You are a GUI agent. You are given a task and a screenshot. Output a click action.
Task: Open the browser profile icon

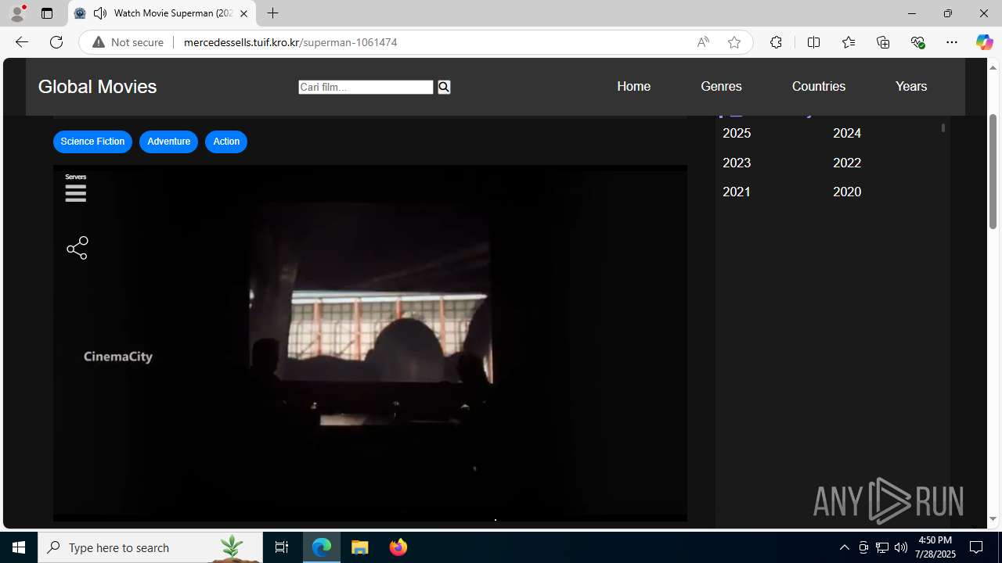17,13
